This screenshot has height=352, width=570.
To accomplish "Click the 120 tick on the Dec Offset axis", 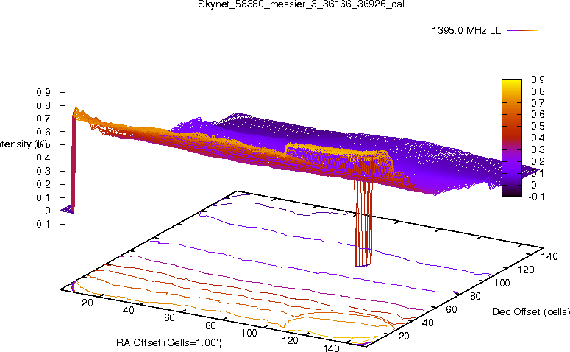I will [x=526, y=270].
